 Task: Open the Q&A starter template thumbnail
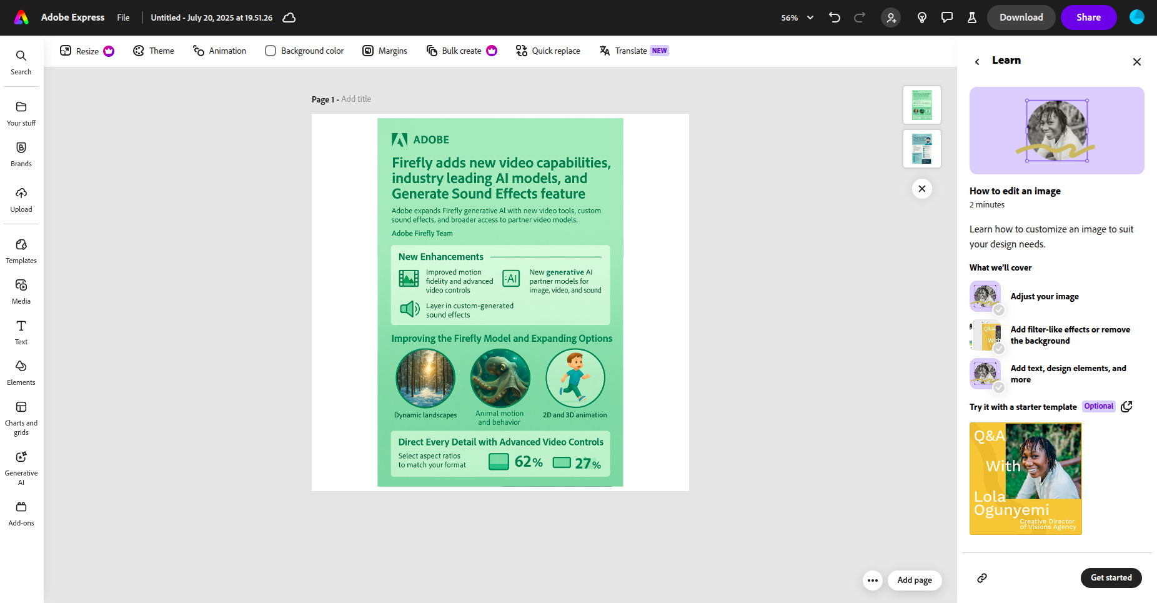tap(1026, 479)
